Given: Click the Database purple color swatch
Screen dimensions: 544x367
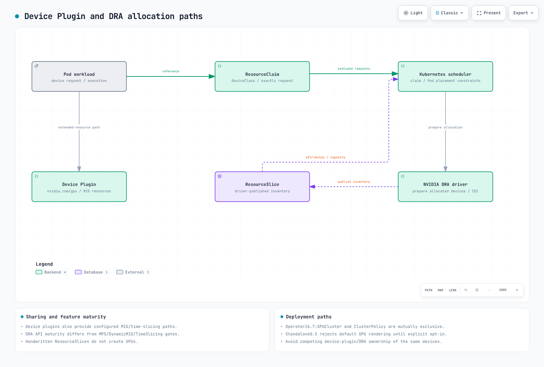Looking at the screenshot, I should point(79,272).
